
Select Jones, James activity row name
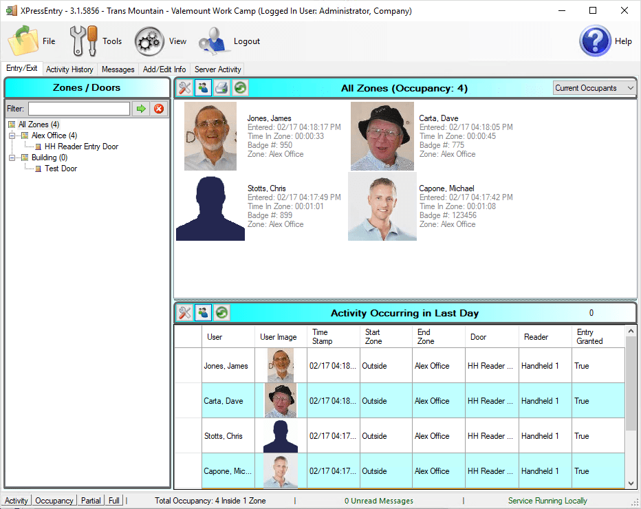[226, 366]
